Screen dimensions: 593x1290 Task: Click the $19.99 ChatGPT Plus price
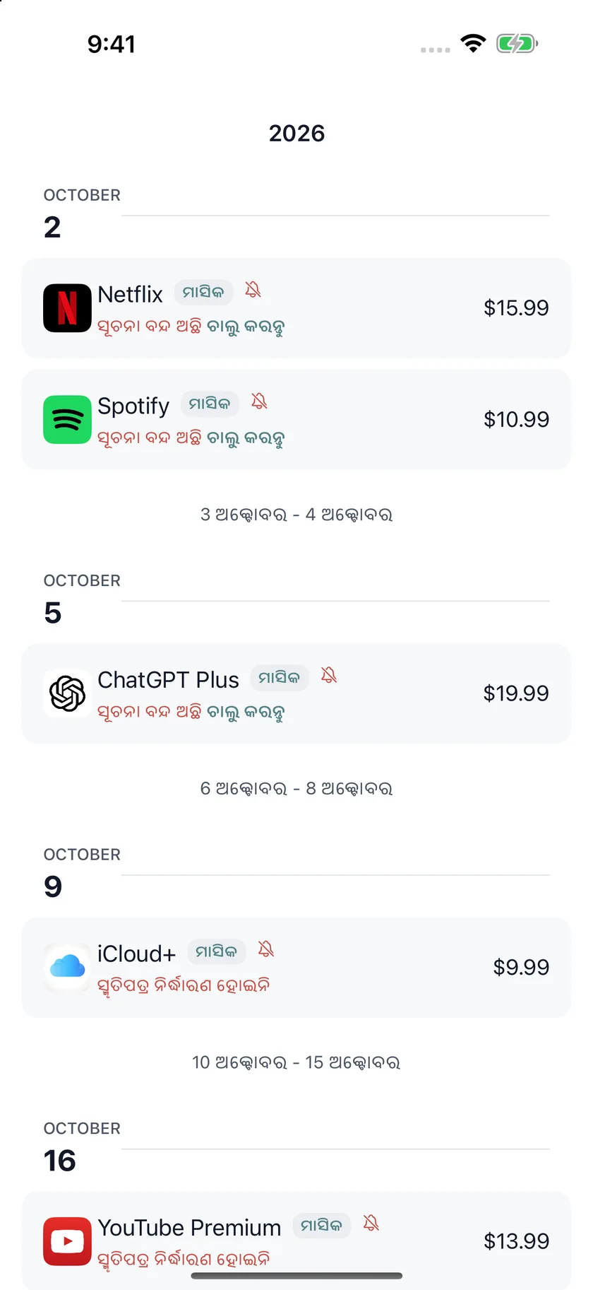click(516, 693)
